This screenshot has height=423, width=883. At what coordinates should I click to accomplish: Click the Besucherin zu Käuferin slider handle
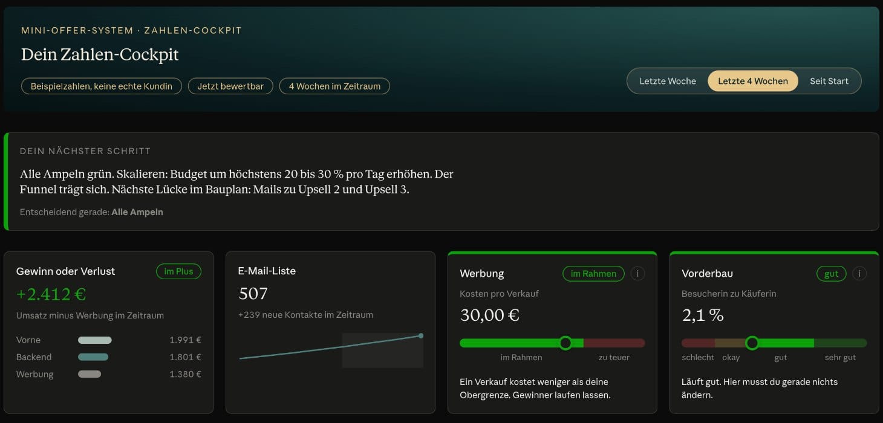pos(752,343)
